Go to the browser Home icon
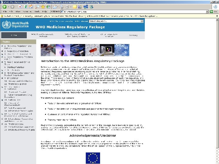Image resolution: width=219 pixels, height=164 pixels. click(31, 7)
